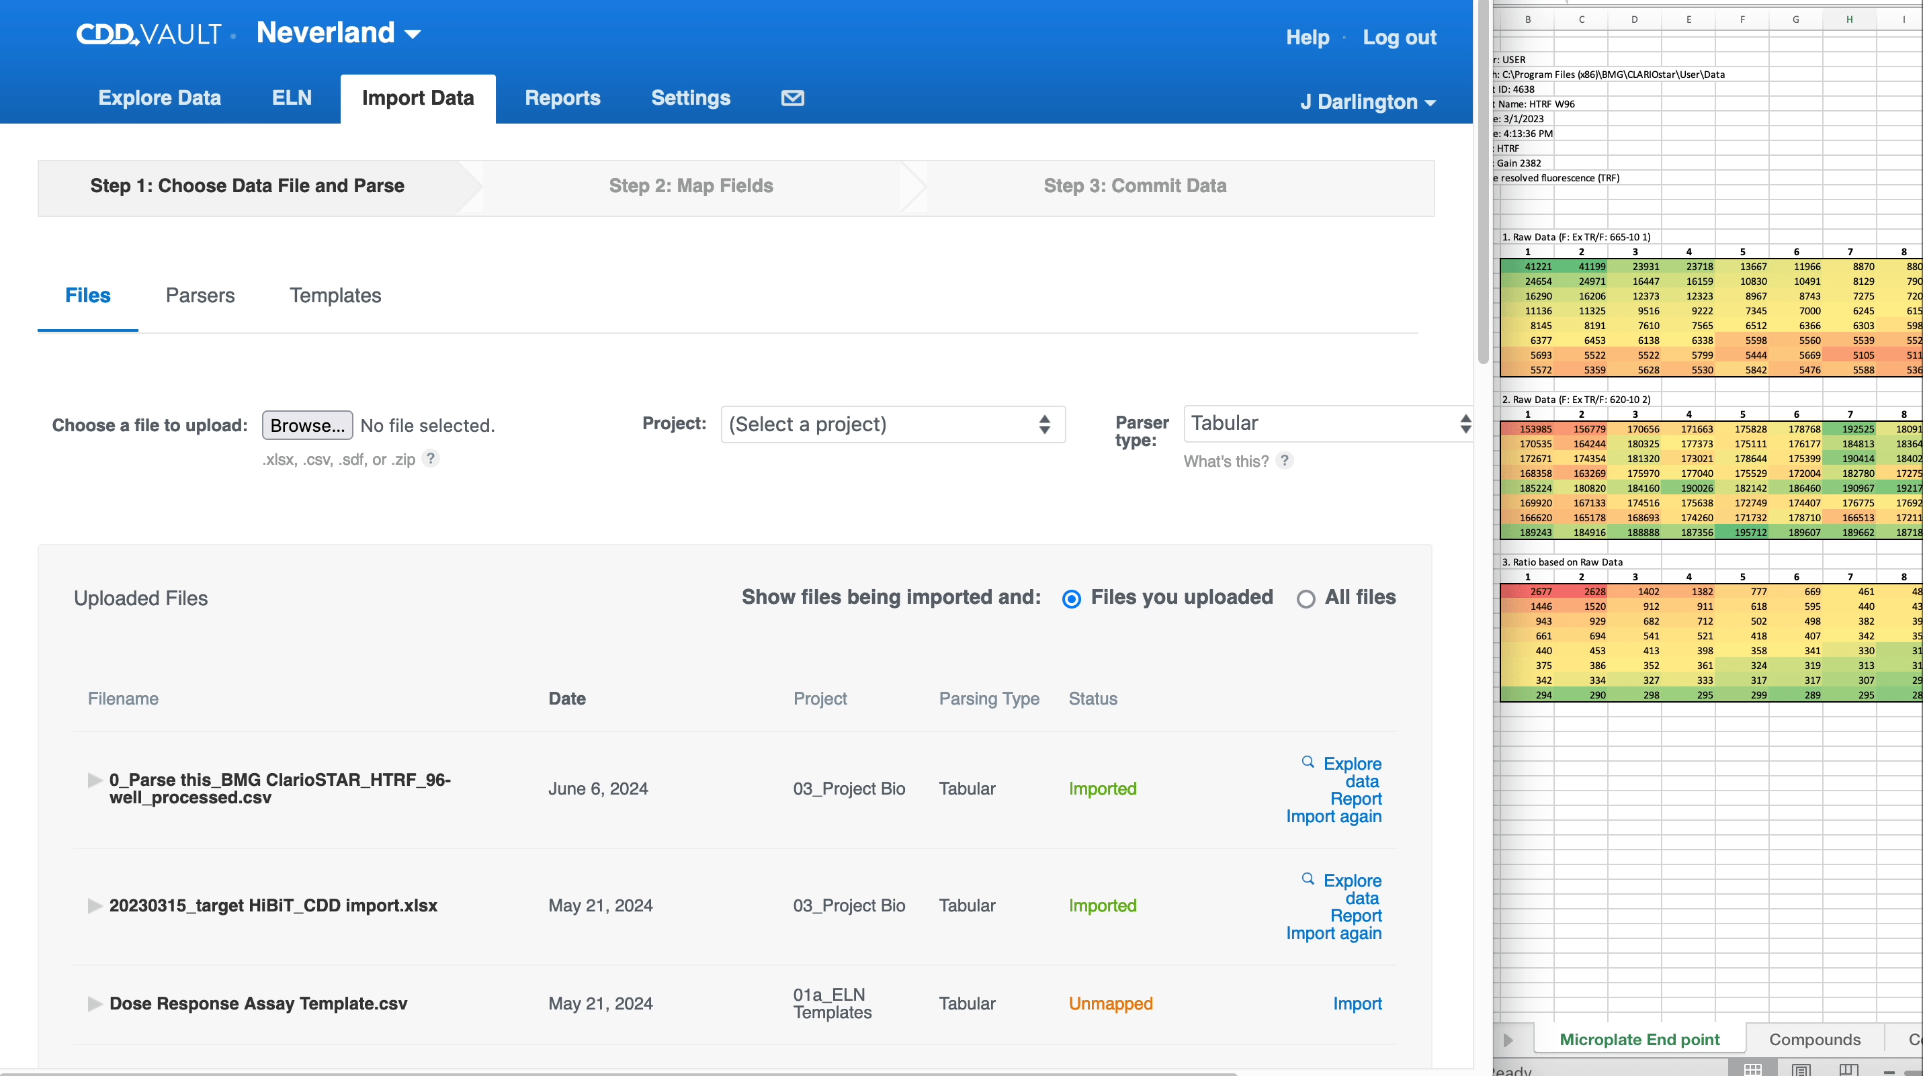This screenshot has width=1923, height=1076.
Task: Click the Help link
Action: click(x=1307, y=38)
